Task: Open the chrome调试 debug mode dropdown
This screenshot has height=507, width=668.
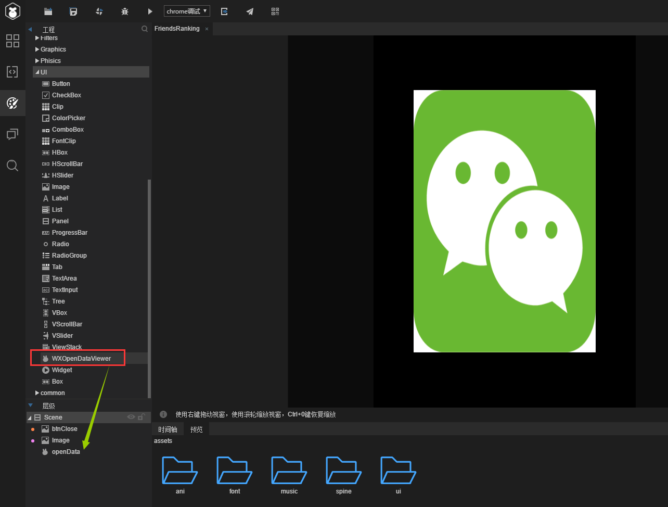Action: (187, 11)
